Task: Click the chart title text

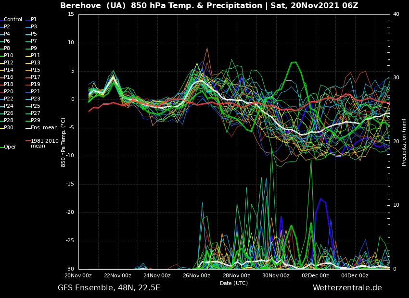Action: point(209,6)
